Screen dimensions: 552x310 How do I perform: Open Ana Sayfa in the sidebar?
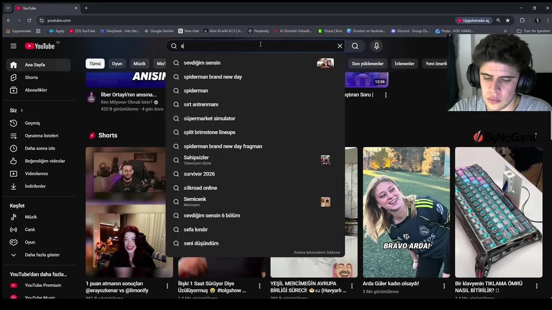click(x=38, y=65)
